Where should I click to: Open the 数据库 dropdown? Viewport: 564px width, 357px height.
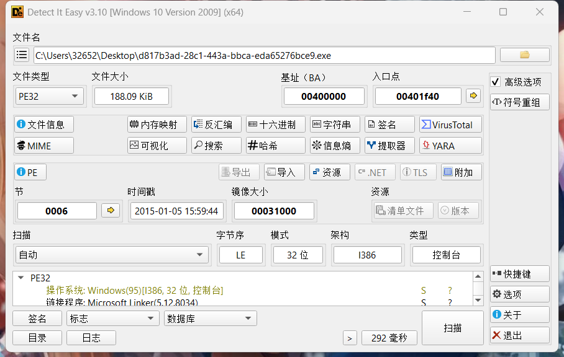coord(210,319)
